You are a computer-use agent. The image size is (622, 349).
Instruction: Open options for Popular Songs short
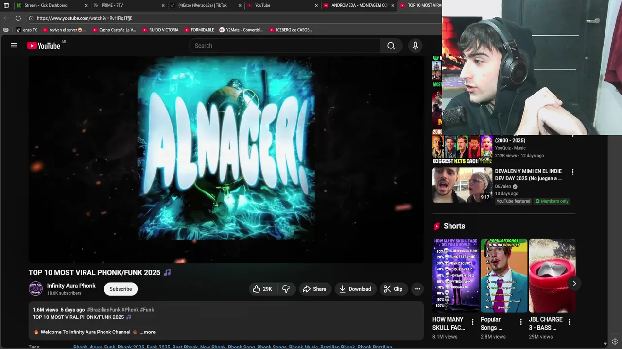520,322
